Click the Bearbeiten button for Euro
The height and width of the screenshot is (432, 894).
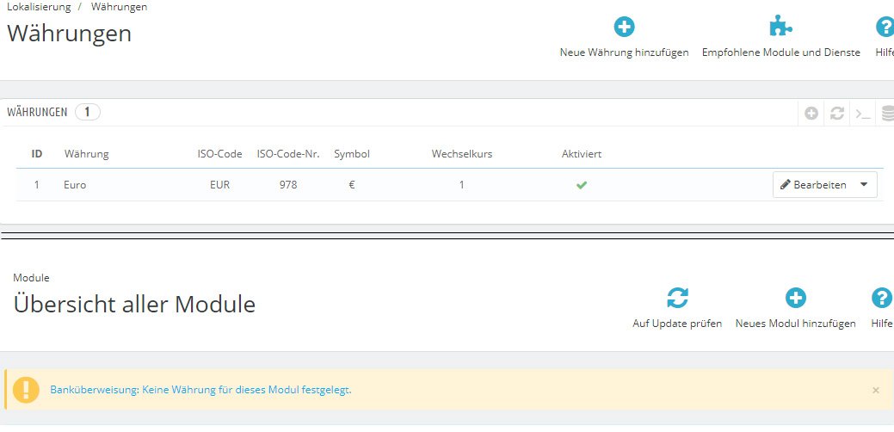(x=814, y=185)
